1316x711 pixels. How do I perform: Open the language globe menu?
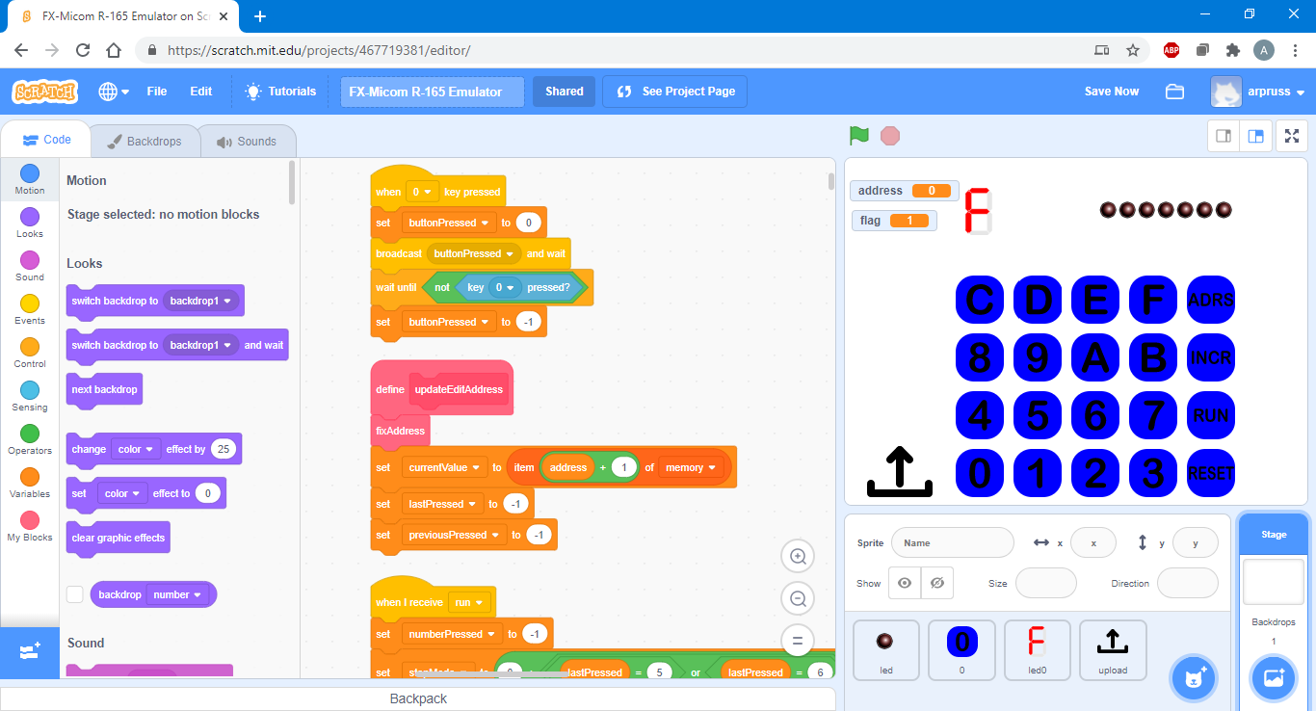113,92
